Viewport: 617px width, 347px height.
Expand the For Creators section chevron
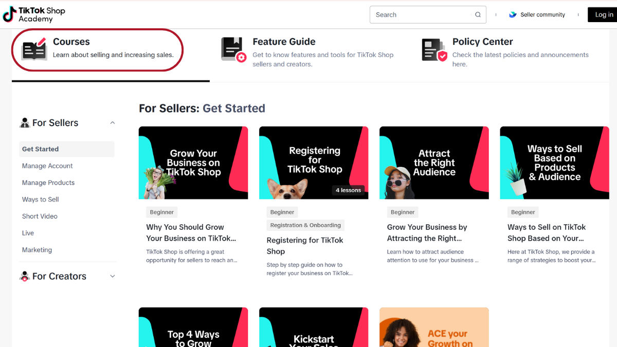point(113,277)
